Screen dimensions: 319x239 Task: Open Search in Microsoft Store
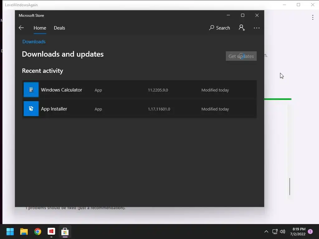[x=219, y=28]
